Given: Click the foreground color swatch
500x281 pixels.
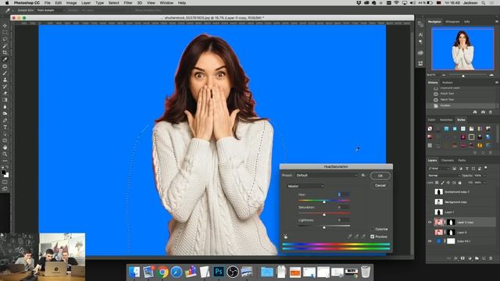Looking at the screenshot, I should (x=3, y=172).
